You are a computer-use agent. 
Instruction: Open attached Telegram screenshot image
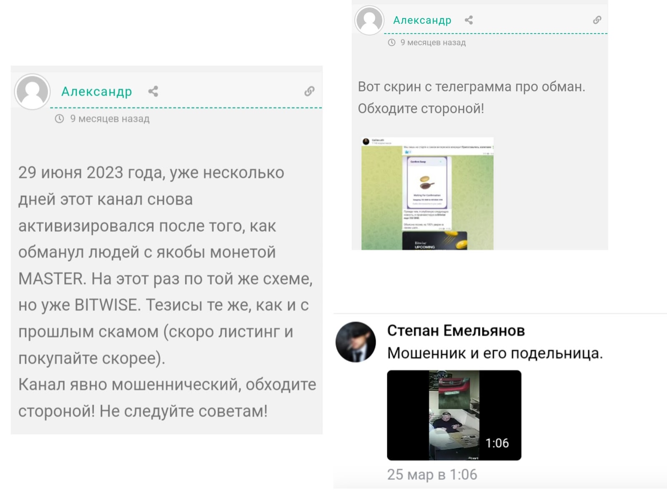pyautogui.click(x=427, y=193)
